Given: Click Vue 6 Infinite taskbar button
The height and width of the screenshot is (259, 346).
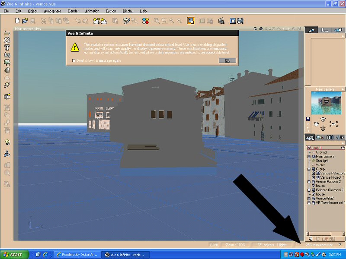Looking at the screenshot, I should (x=125, y=255).
